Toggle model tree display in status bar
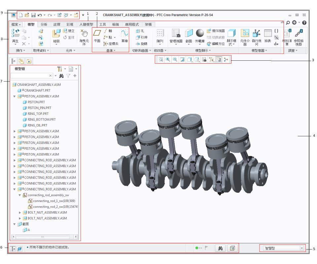 13,248
